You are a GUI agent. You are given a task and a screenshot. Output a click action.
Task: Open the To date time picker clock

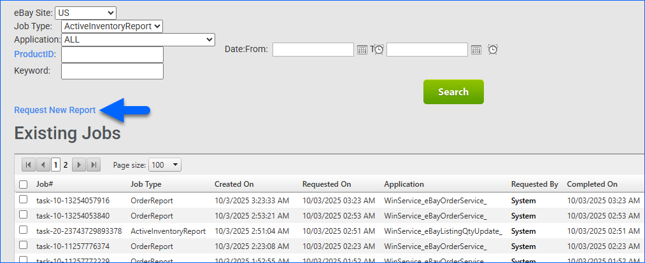pos(492,50)
